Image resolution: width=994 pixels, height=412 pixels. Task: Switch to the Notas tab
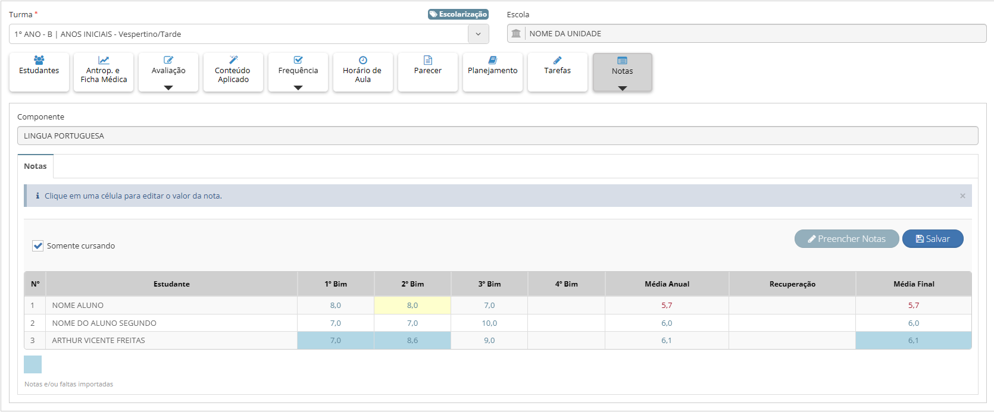(35, 166)
